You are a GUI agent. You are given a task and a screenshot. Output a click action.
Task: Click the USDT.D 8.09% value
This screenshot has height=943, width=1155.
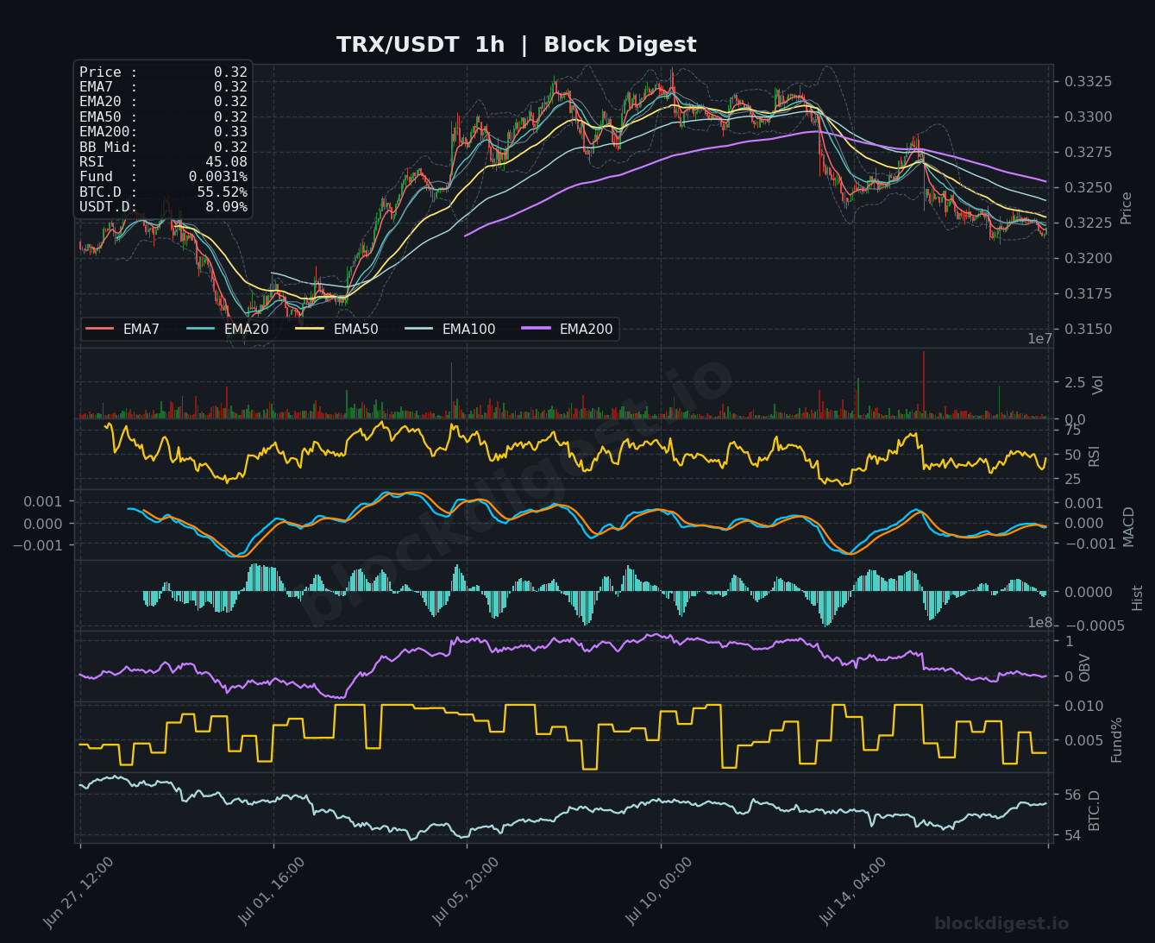pos(226,207)
